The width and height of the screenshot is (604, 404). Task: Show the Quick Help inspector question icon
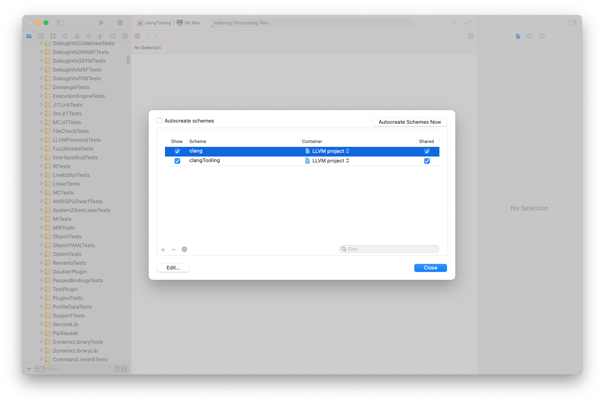coord(542,36)
